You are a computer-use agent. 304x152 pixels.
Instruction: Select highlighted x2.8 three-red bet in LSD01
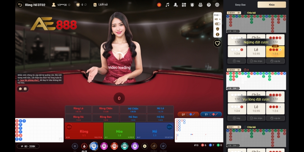[275, 52]
